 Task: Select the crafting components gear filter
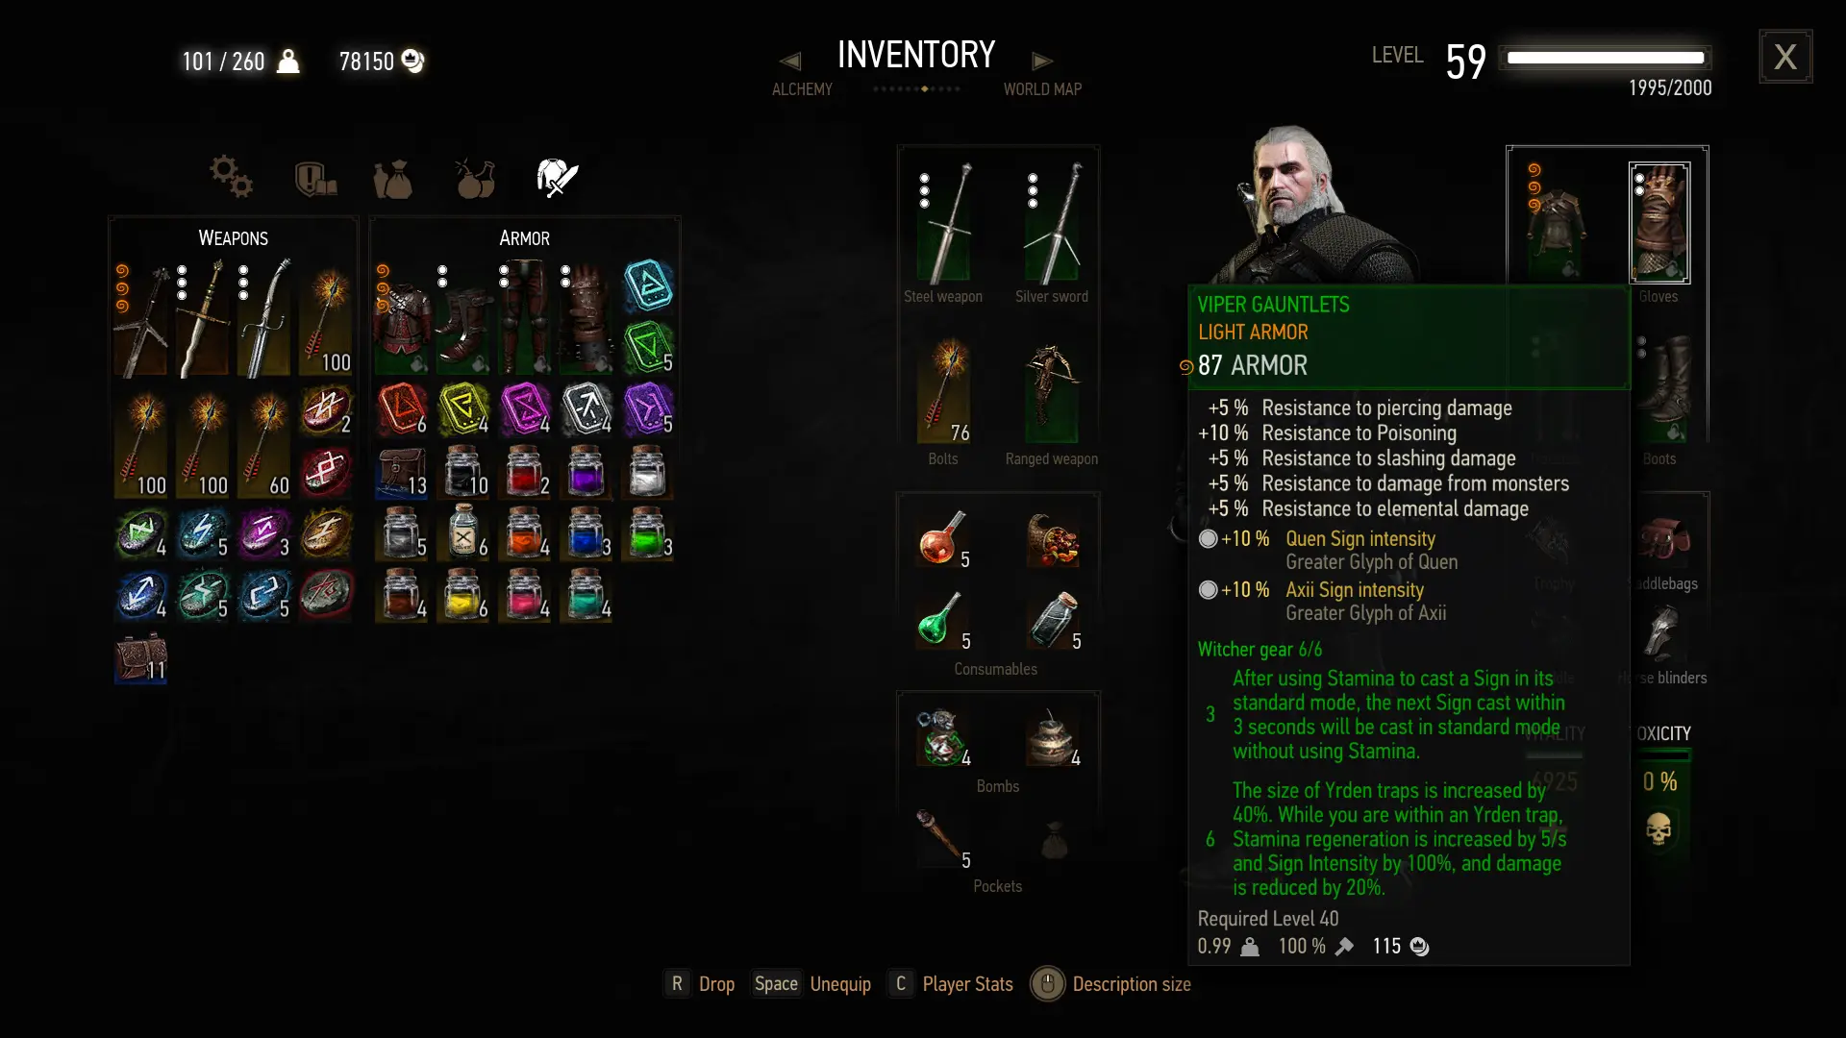tap(231, 177)
